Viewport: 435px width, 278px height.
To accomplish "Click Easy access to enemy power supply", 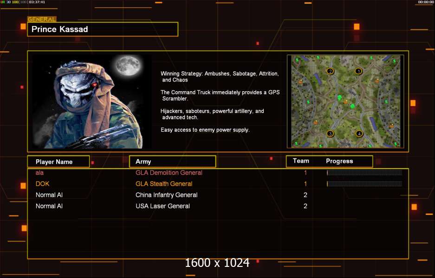I will pos(205,130).
